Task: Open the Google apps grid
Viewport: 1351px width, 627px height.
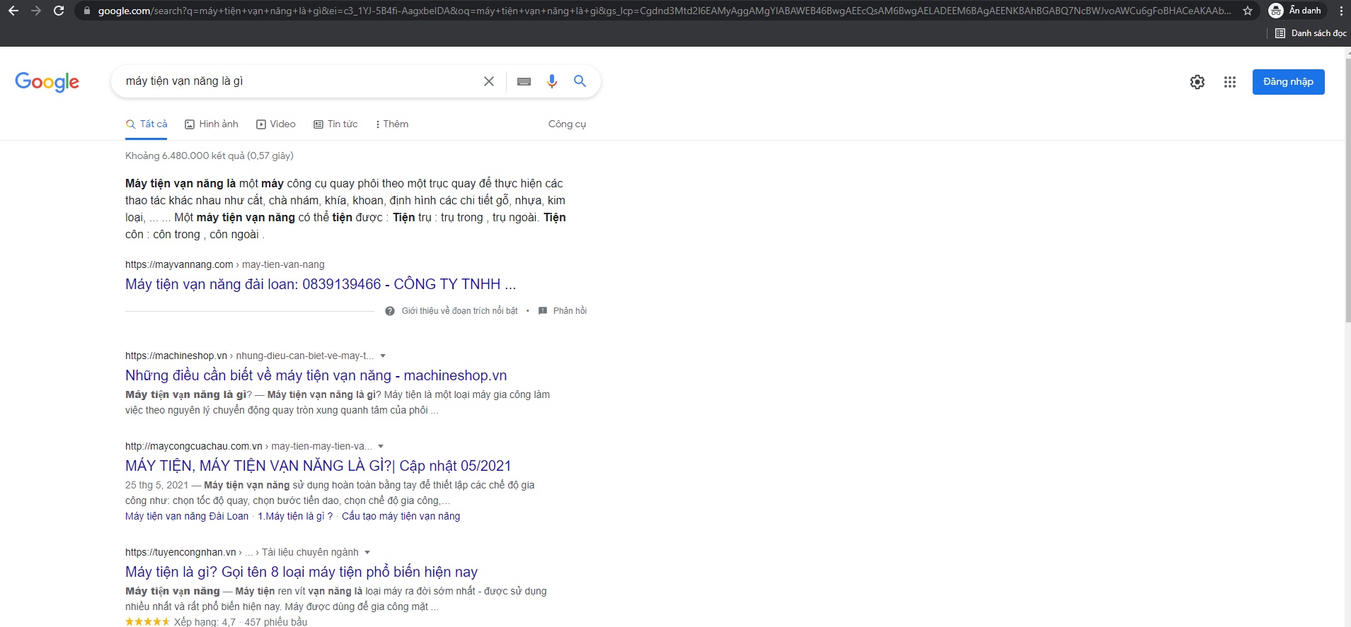Action: (1229, 82)
